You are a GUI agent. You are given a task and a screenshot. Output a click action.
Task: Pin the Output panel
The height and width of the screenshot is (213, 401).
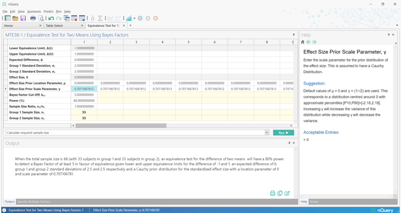tap(289, 143)
